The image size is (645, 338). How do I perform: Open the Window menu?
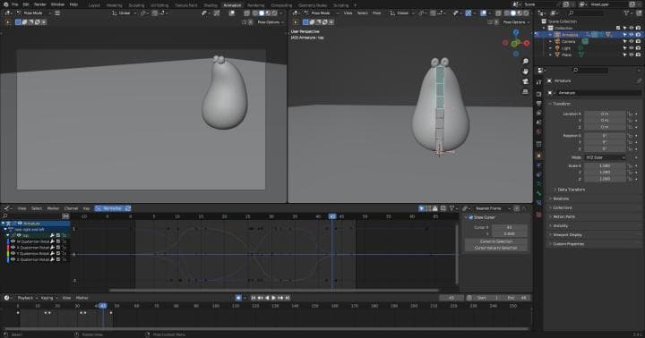tap(57, 4)
